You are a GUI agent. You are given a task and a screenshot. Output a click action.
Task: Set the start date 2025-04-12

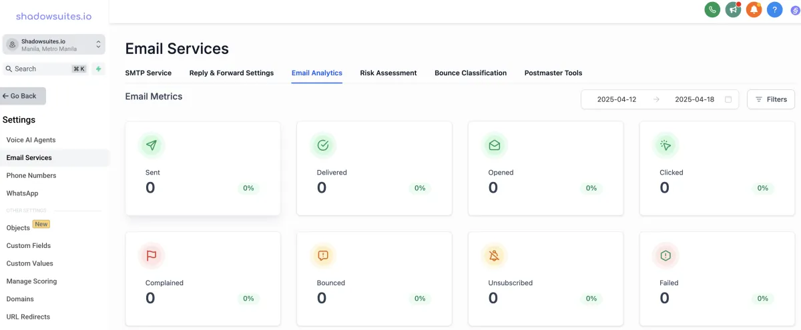click(x=617, y=99)
